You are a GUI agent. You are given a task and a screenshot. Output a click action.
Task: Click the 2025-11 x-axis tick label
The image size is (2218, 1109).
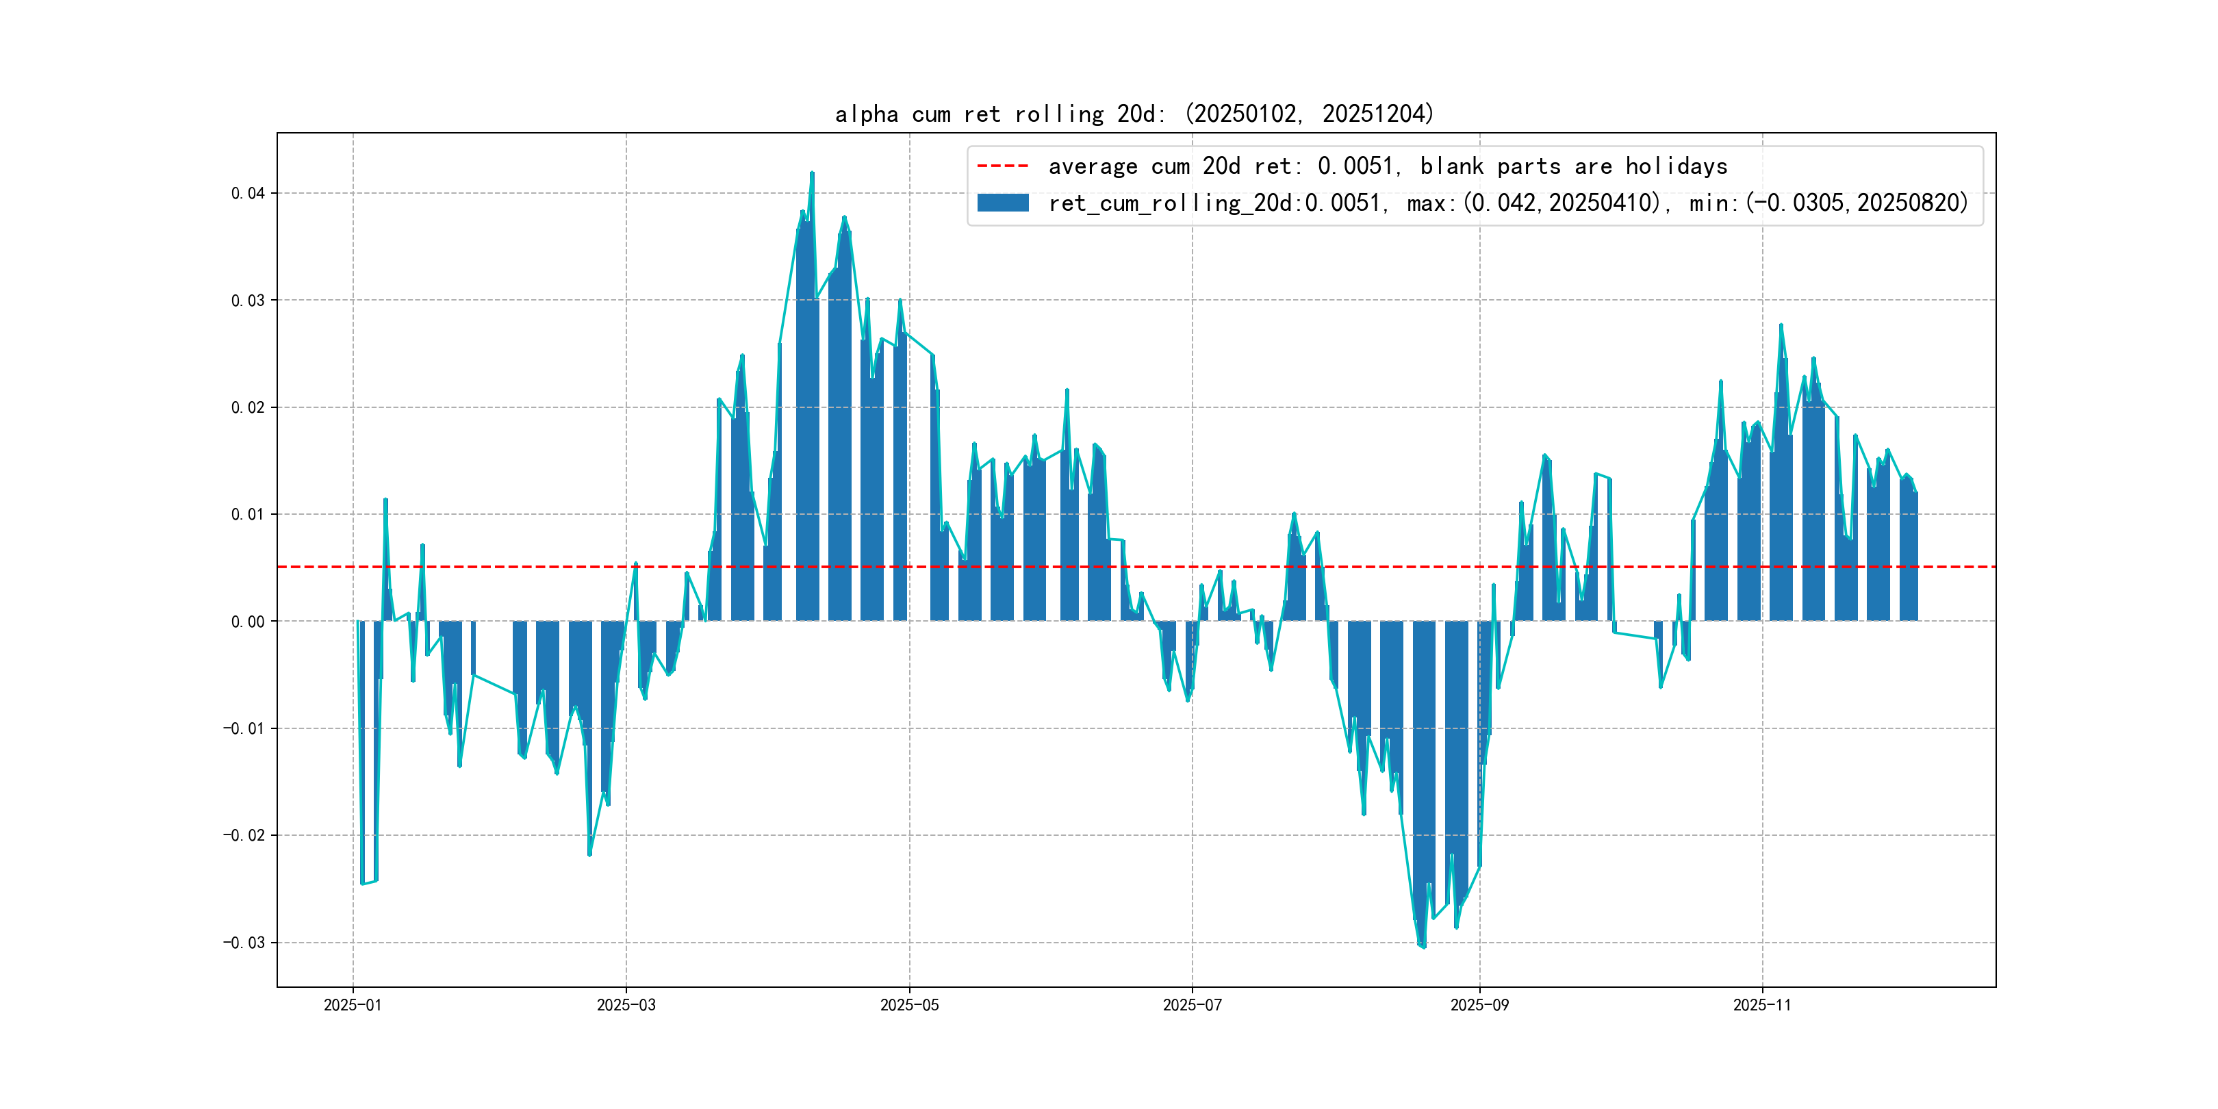click(1761, 1005)
